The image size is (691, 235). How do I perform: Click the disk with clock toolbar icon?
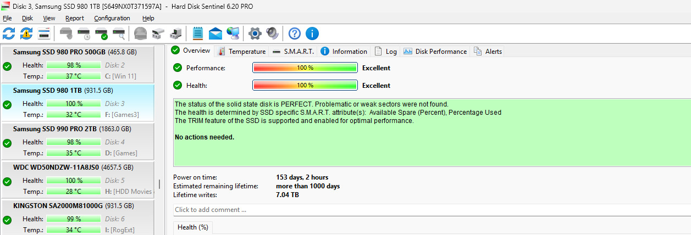pyautogui.click(x=84, y=33)
